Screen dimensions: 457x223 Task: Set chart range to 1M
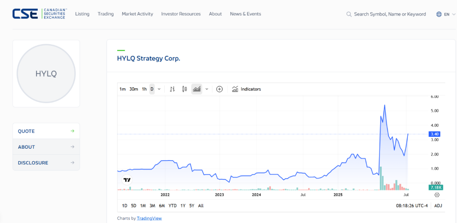143,206
